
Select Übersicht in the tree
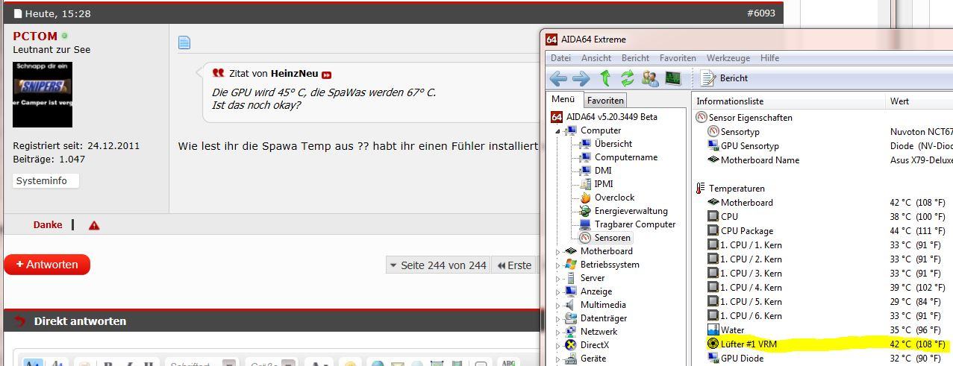605,144
